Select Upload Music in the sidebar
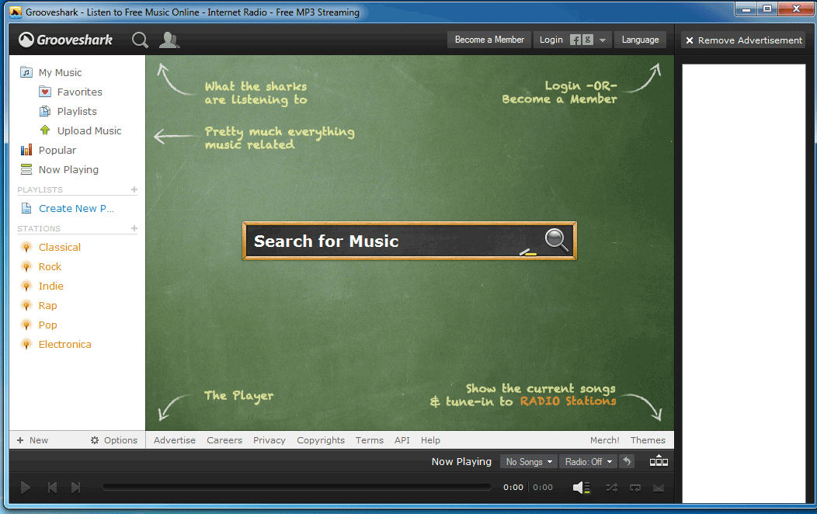817x514 pixels. point(80,130)
